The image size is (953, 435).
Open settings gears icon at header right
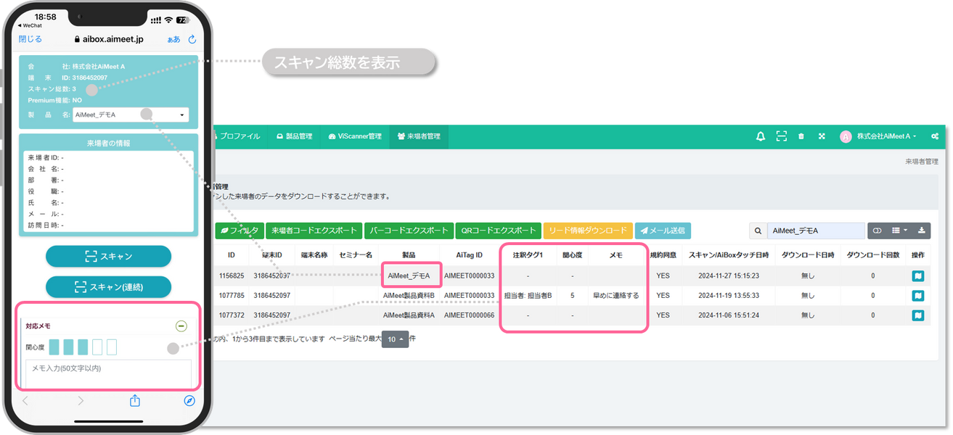point(935,136)
